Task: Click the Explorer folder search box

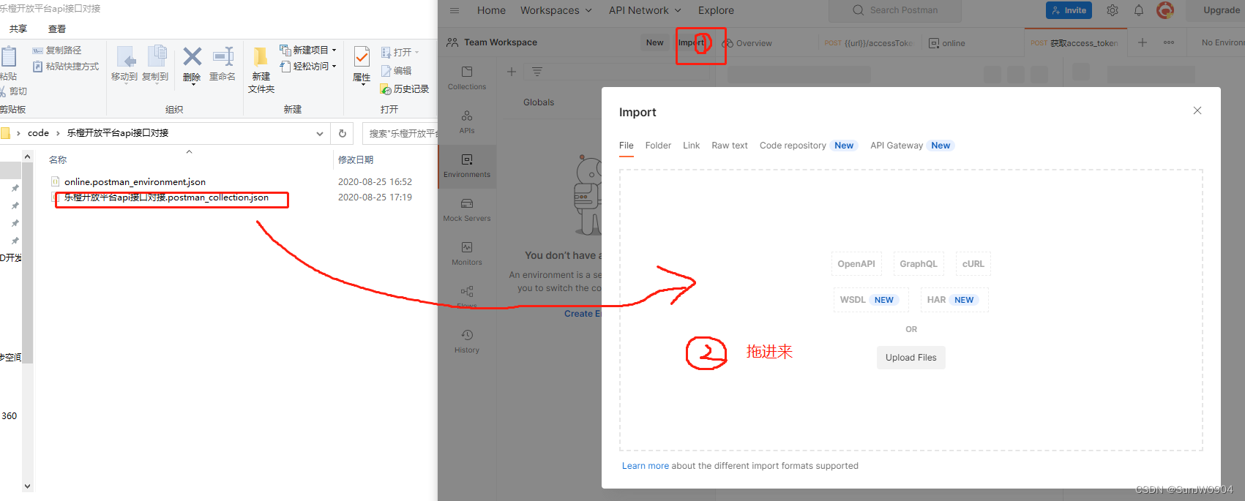Action: coord(400,133)
